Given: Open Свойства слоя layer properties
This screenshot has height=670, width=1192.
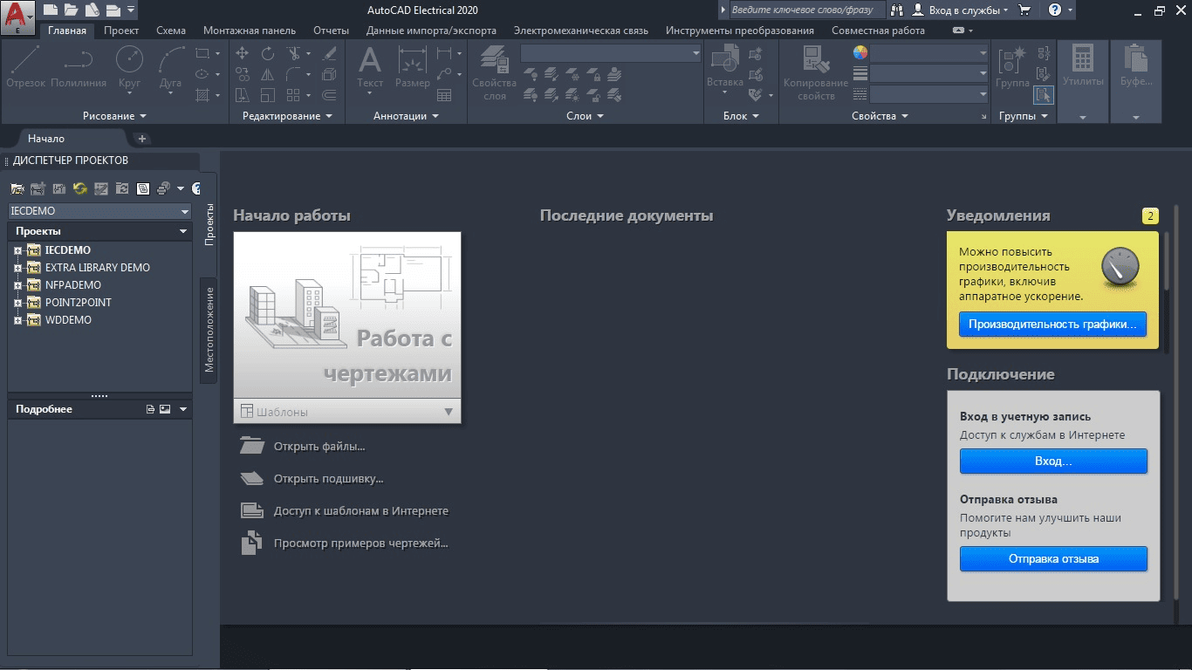Looking at the screenshot, I should tap(495, 72).
